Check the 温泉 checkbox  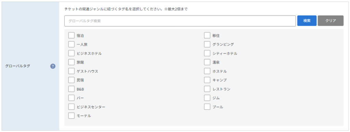207,62
